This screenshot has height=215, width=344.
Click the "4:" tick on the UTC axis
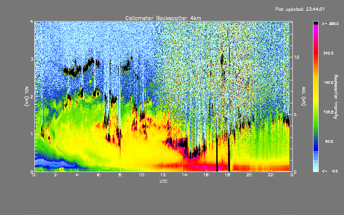[x=77, y=175]
